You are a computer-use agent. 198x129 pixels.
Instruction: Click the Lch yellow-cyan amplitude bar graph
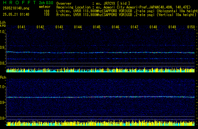100,70
